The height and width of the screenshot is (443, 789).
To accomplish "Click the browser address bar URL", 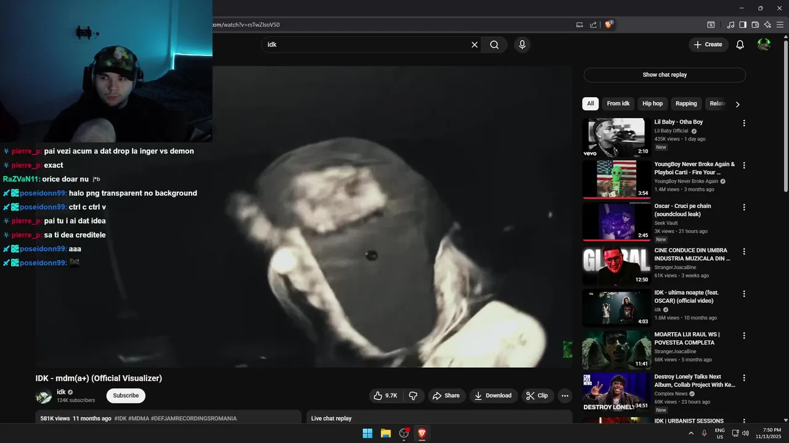I will (247, 25).
